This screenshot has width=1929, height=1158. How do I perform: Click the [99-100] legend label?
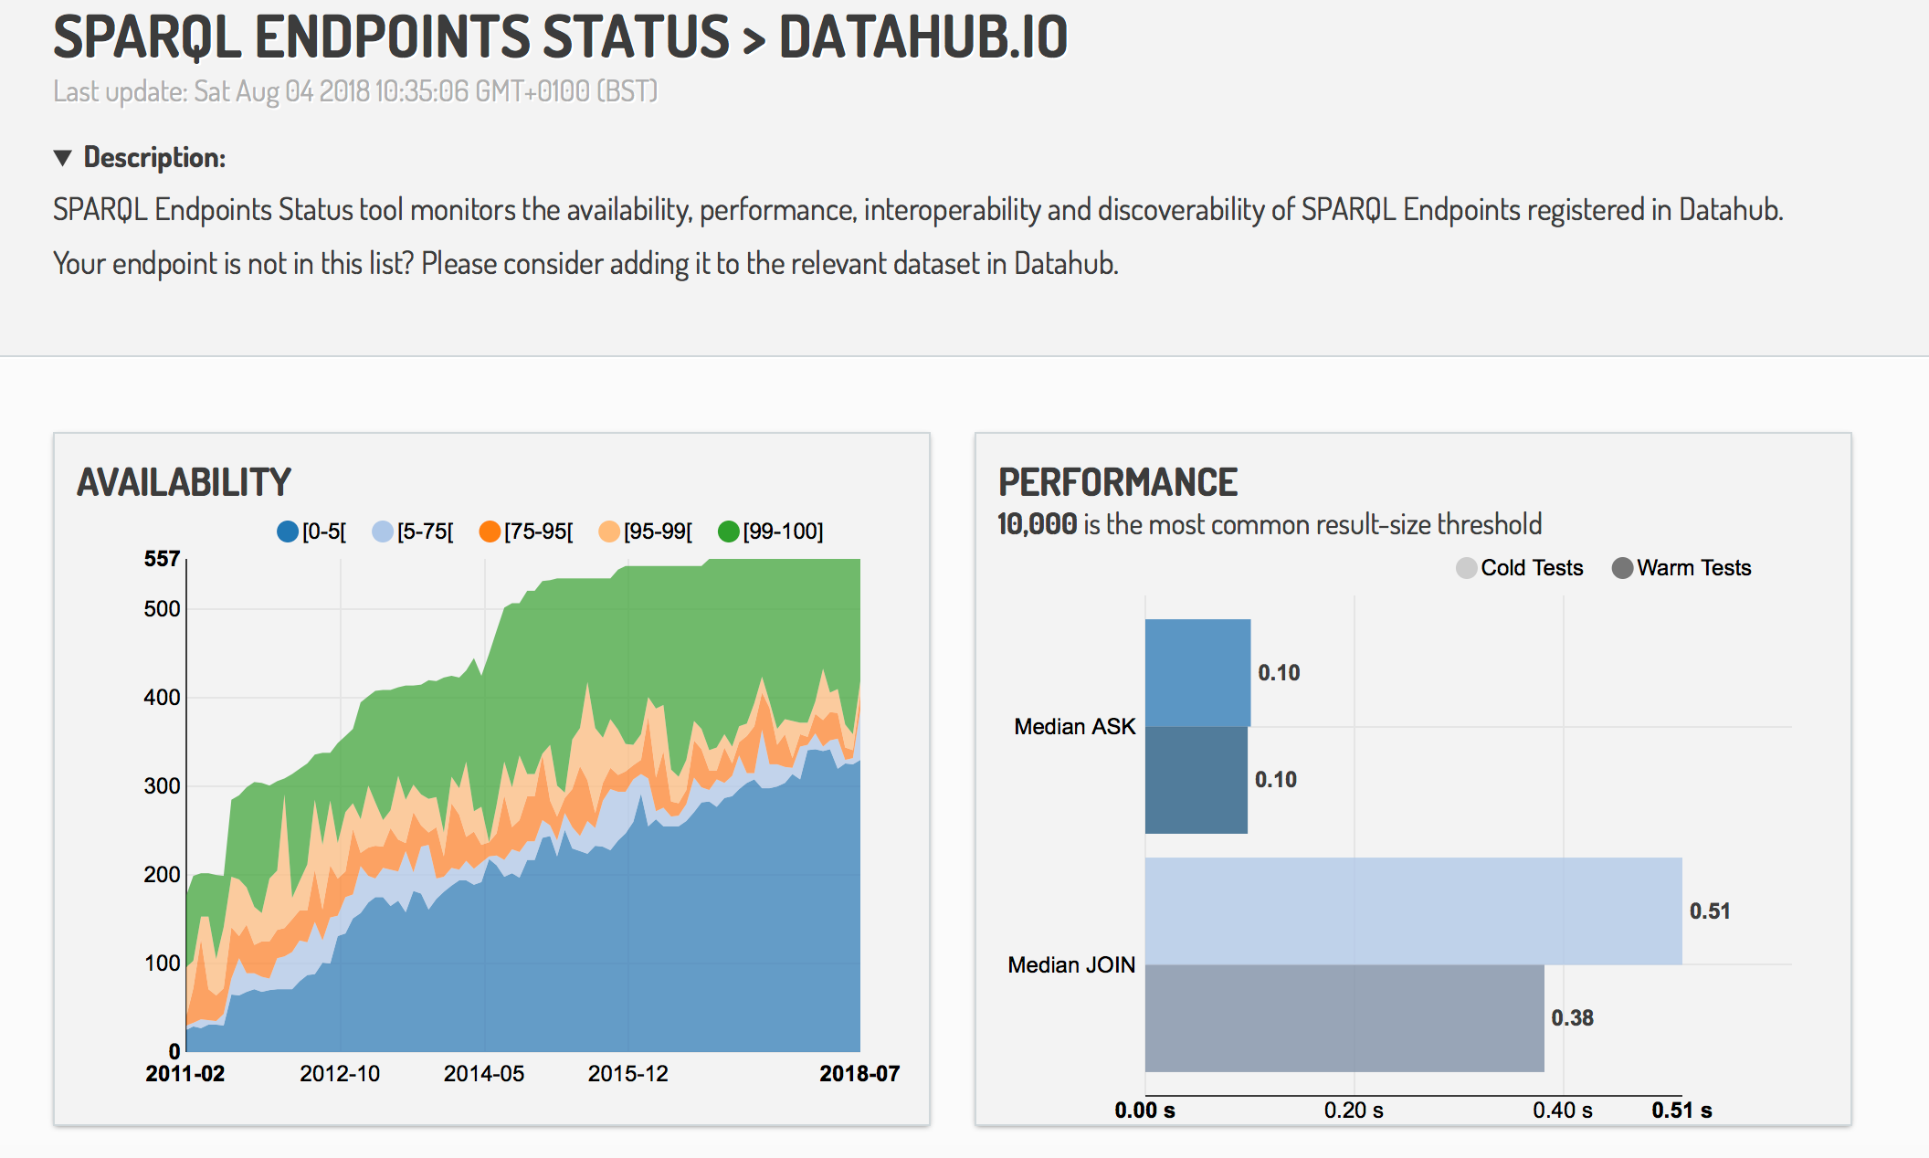click(784, 532)
